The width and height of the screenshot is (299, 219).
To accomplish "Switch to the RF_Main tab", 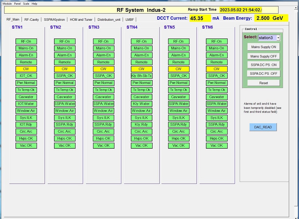I will click(x=13, y=19).
